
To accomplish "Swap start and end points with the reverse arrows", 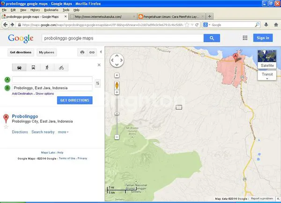I will click(97, 84).
